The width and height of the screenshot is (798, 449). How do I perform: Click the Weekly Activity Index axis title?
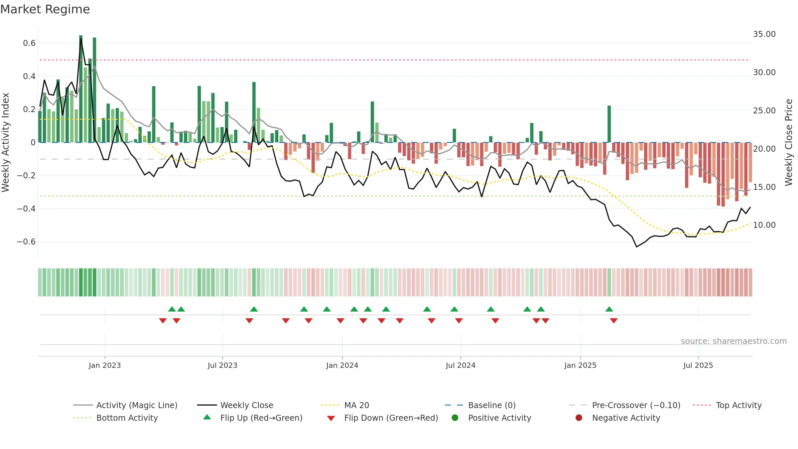click(x=5, y=142)
